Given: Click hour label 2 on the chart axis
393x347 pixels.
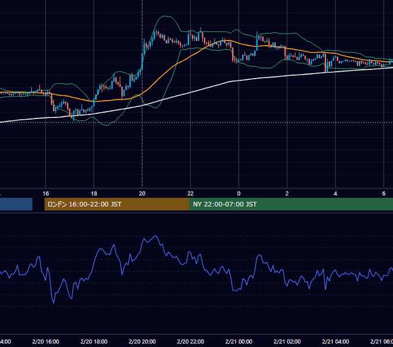Looking at the screenshot, I should (x=287, y=194).
